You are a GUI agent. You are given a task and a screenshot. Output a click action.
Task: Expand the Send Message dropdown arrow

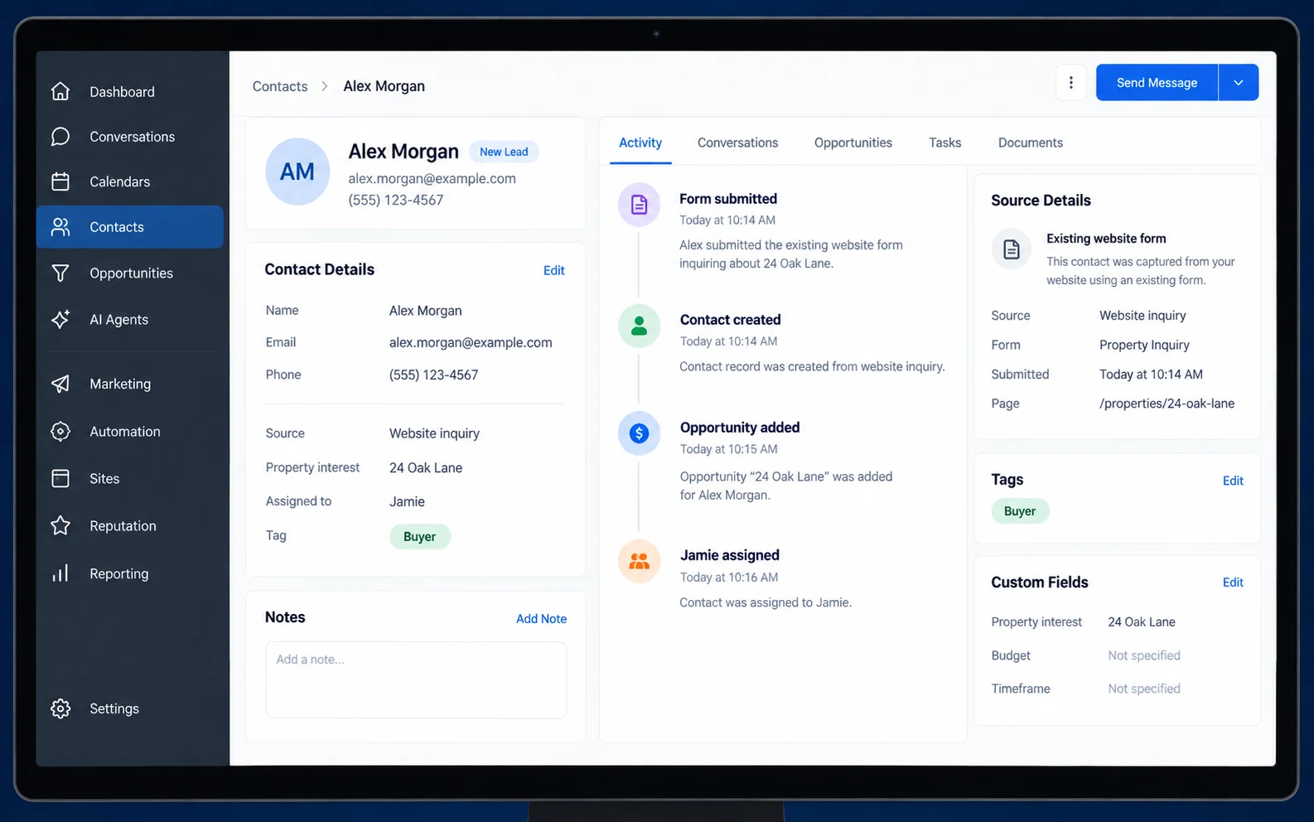pyautogui.click(x=1239, y=83)
